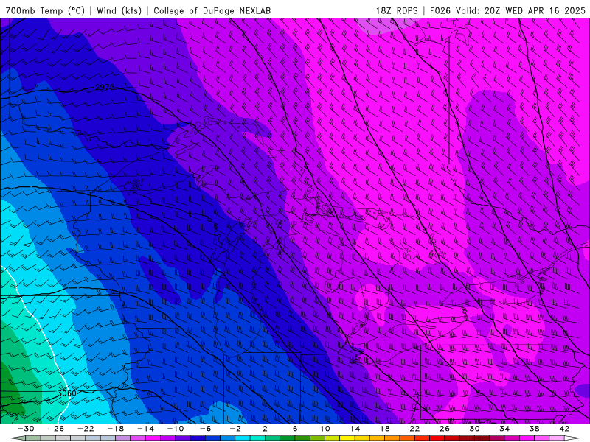
Task: Click the F026 Valid: 20Z WED APR 16 2025 text
Action: [x=507, y=10]
